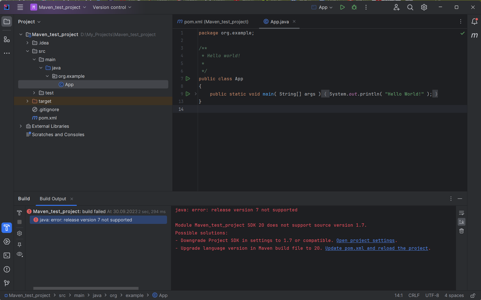Expand the target folder in Project tree
481x300 pixels.
tap(27, 101)
